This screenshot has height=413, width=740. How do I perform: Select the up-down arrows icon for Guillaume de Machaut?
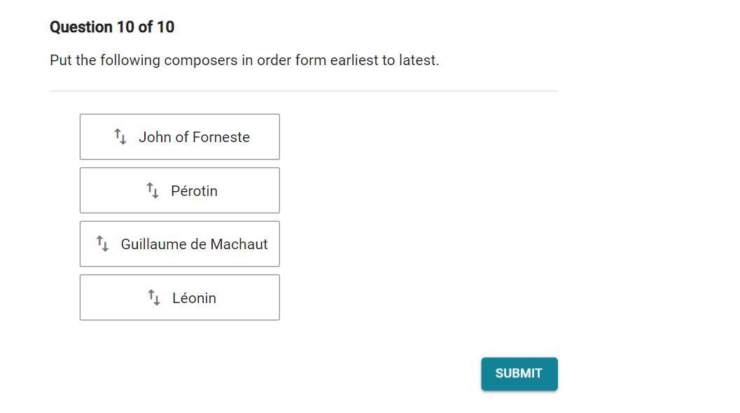[x=102, y=244]
